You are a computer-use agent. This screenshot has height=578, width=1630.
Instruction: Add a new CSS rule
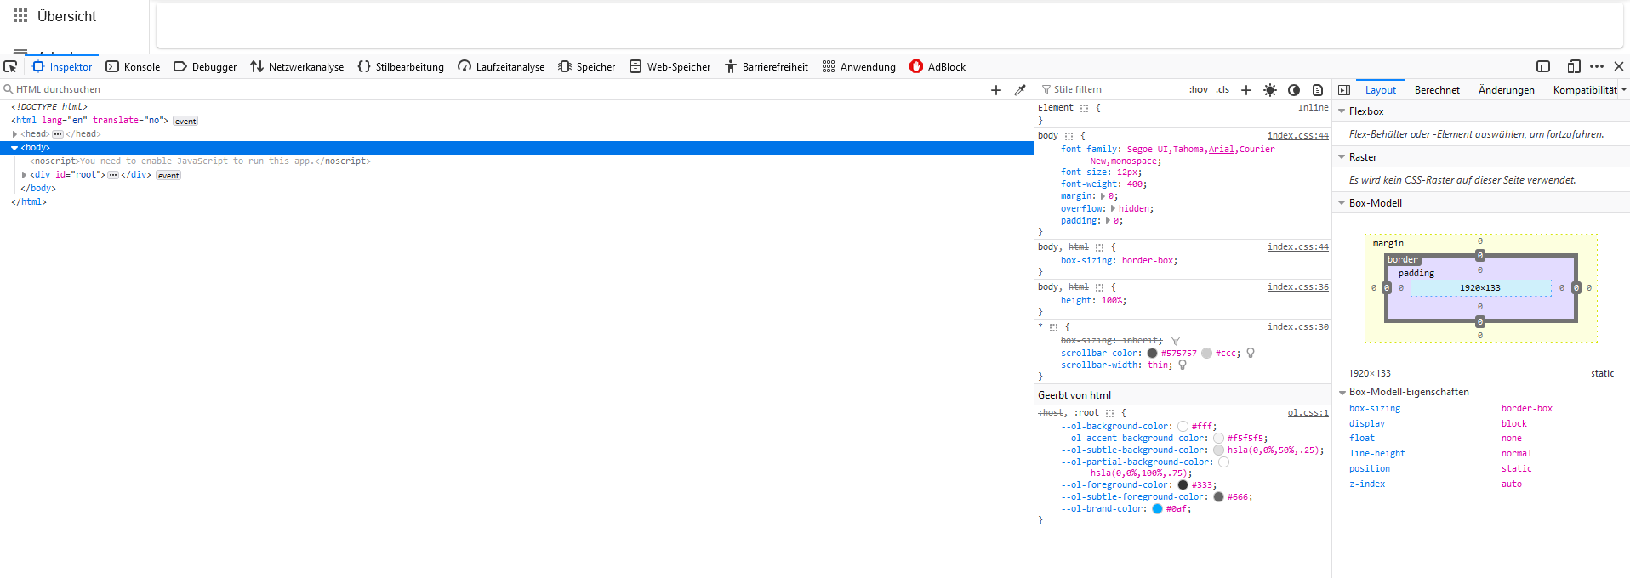click(1246, 89)
